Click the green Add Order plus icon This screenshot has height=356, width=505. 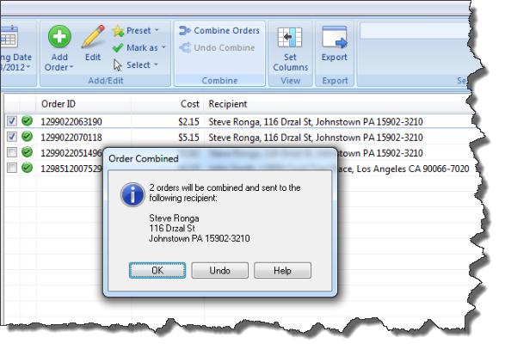coord(59,36)
